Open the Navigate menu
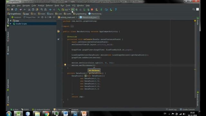This screenshot has height=116, width=206. pyautogui.click(x=26, y=5)
